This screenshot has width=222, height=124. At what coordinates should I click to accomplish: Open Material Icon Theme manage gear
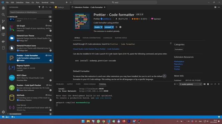(x=51, y=41)
